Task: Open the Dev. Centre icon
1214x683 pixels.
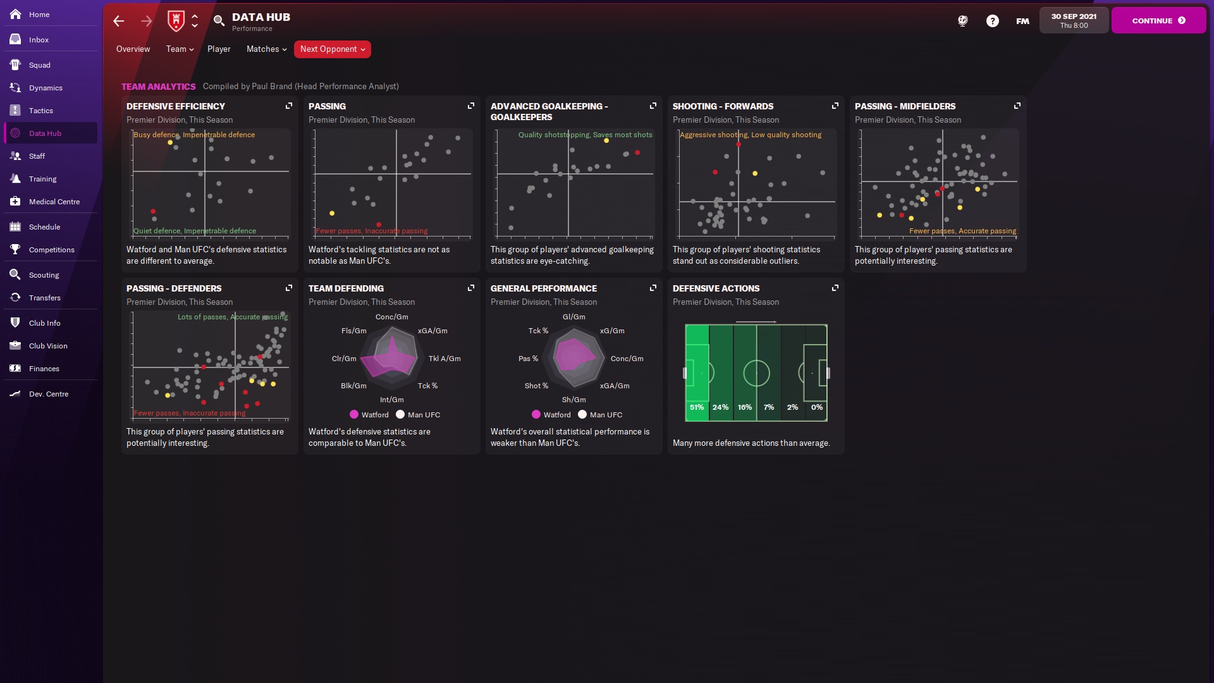Action: (15, 393)
